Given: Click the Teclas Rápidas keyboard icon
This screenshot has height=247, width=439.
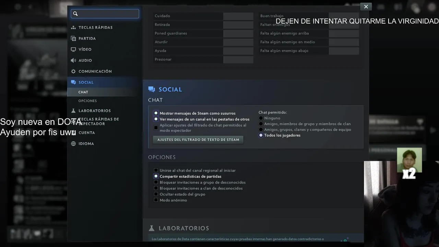Looking at the screenshot, I should (73, 27).
